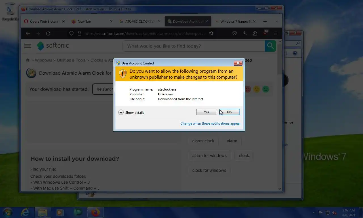Image resolution: width=363 pixels, height=218 pixels.
Task: Open Utilities & Tools breadcrumb link
Action: pyautogui.click(x=71, y=60)
